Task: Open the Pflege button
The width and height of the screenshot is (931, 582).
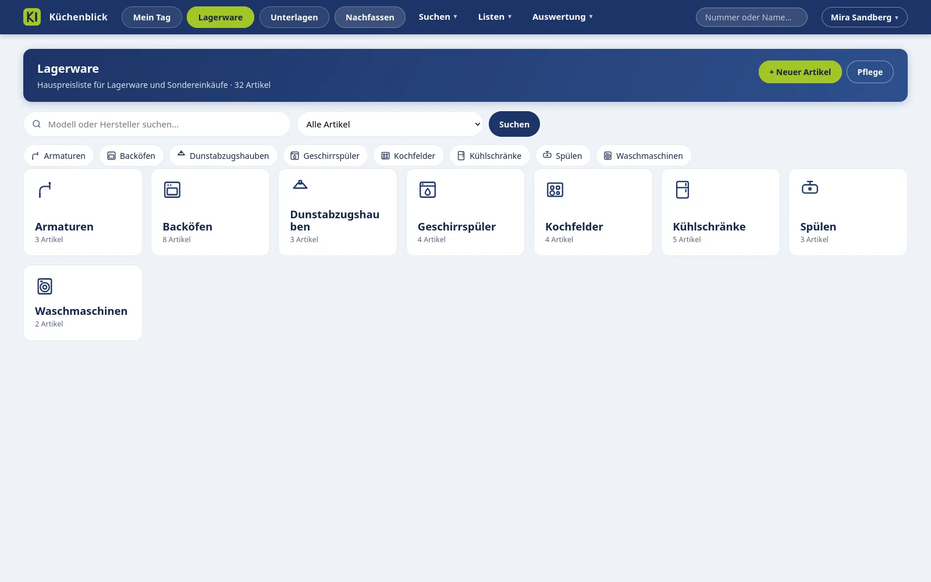Action: [870, 72]
